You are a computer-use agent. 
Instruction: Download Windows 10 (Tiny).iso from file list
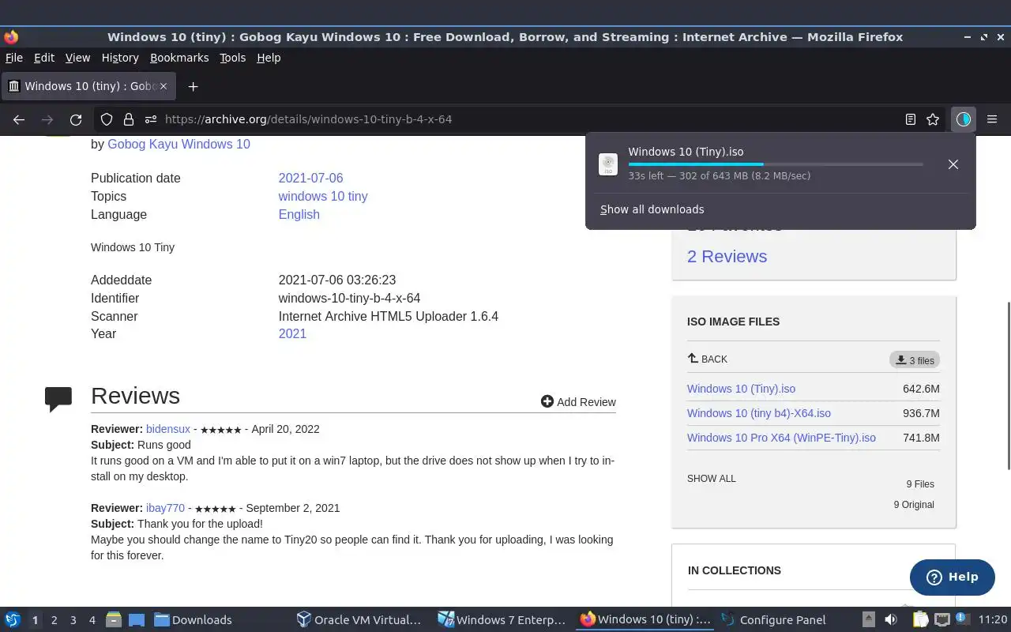741,389
